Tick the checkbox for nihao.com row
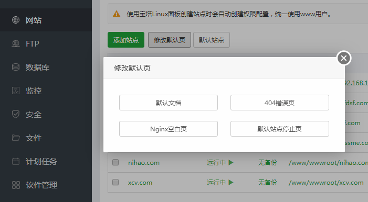The width and height of the screenshot is (368, 202). (115, 162)
